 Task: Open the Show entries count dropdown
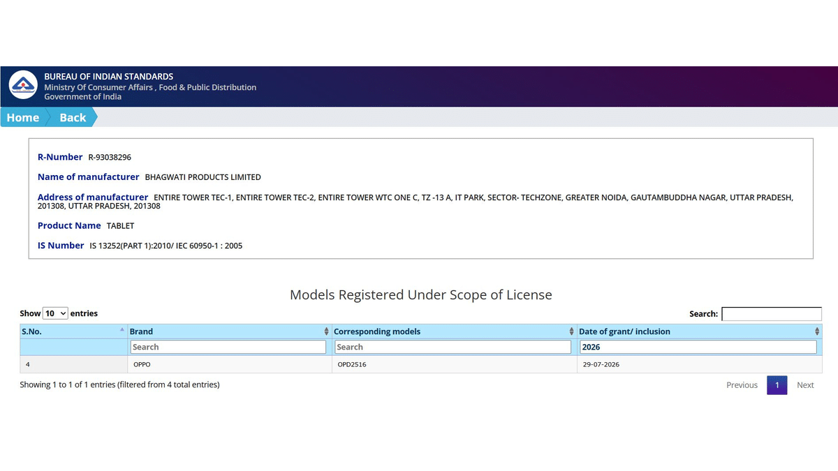(55, 313)
